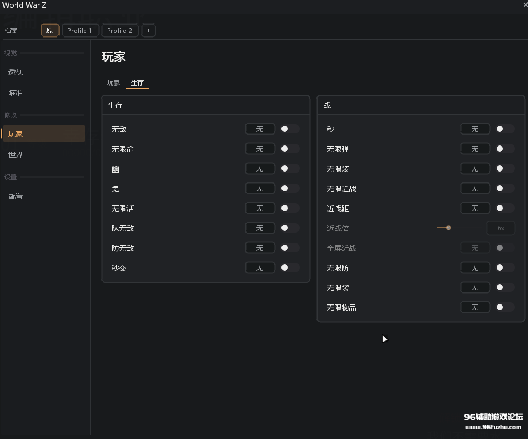Switch to the 玩家 sub-tab
528x439 pixels.
click(x=113, y=83)
